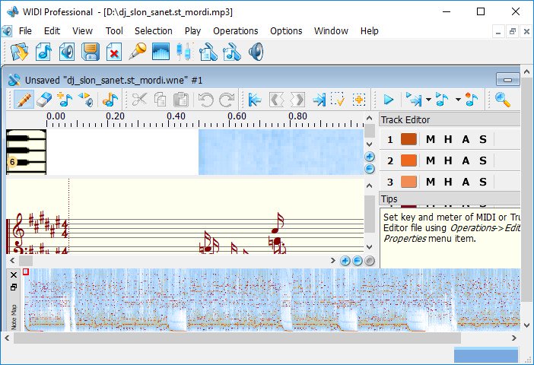The height and width of the screenshot is (365, 534).
Task: Open audio file with folder-arrow icon
Action: click(x=19, y=52)
